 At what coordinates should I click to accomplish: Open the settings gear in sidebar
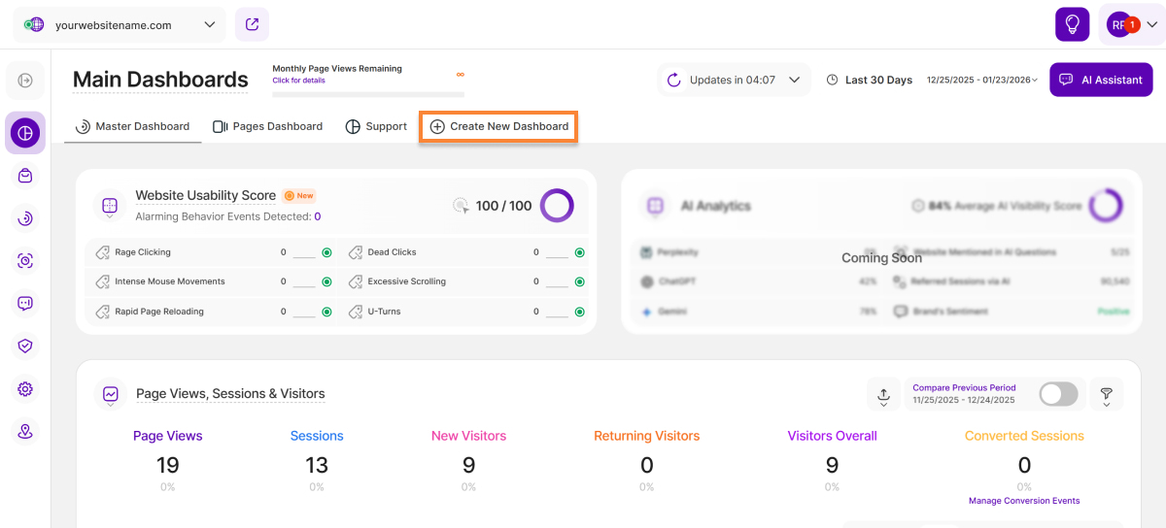25,389
